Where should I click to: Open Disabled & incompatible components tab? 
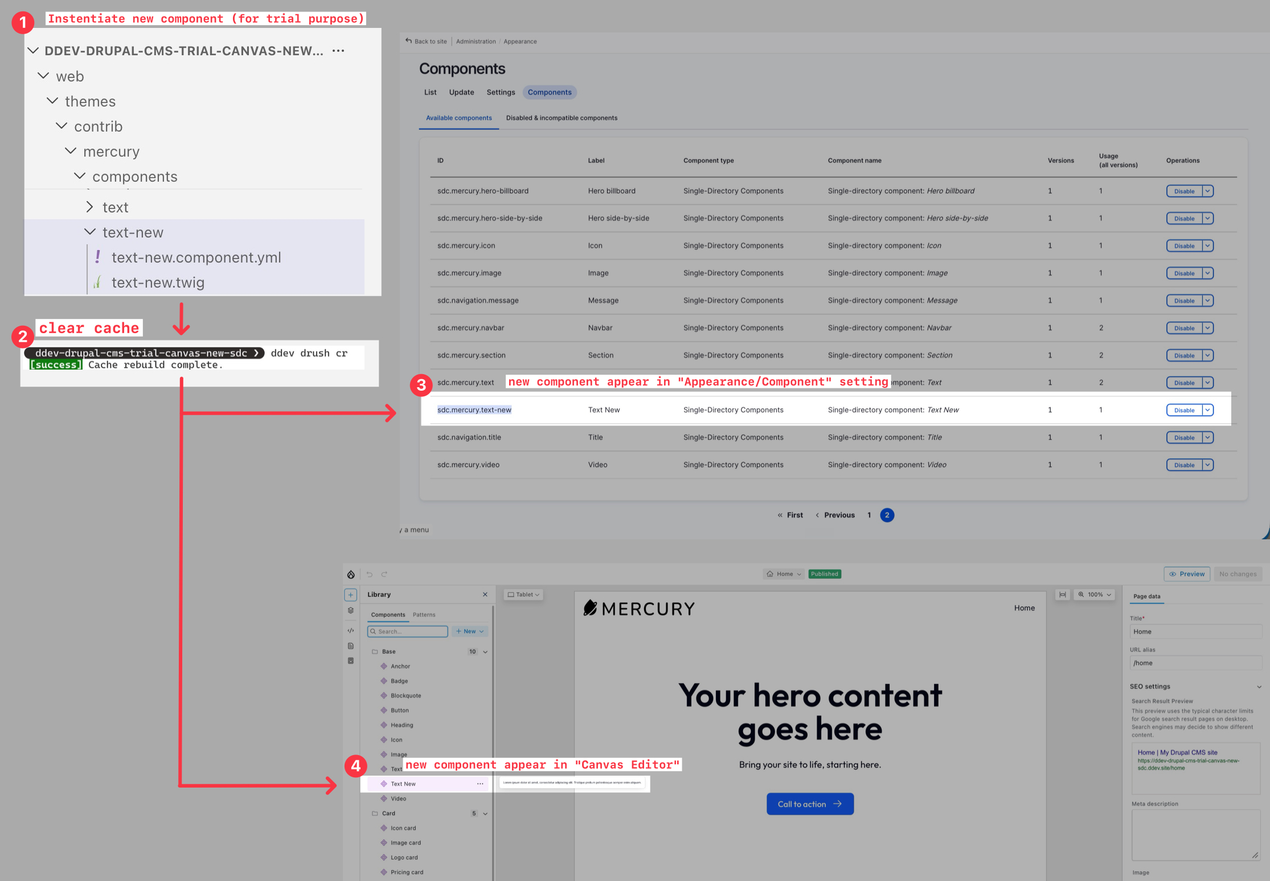point(562,118)
